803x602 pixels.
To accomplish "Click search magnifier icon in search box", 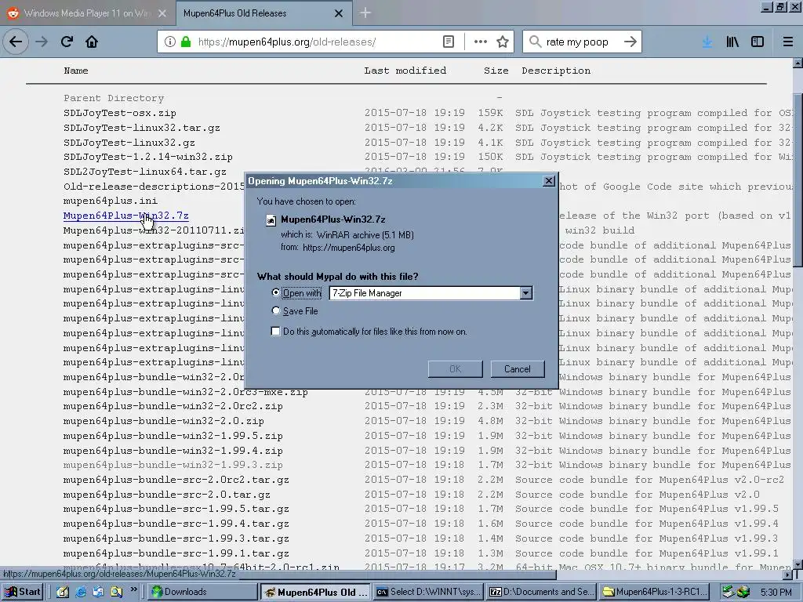I will 535,42.
